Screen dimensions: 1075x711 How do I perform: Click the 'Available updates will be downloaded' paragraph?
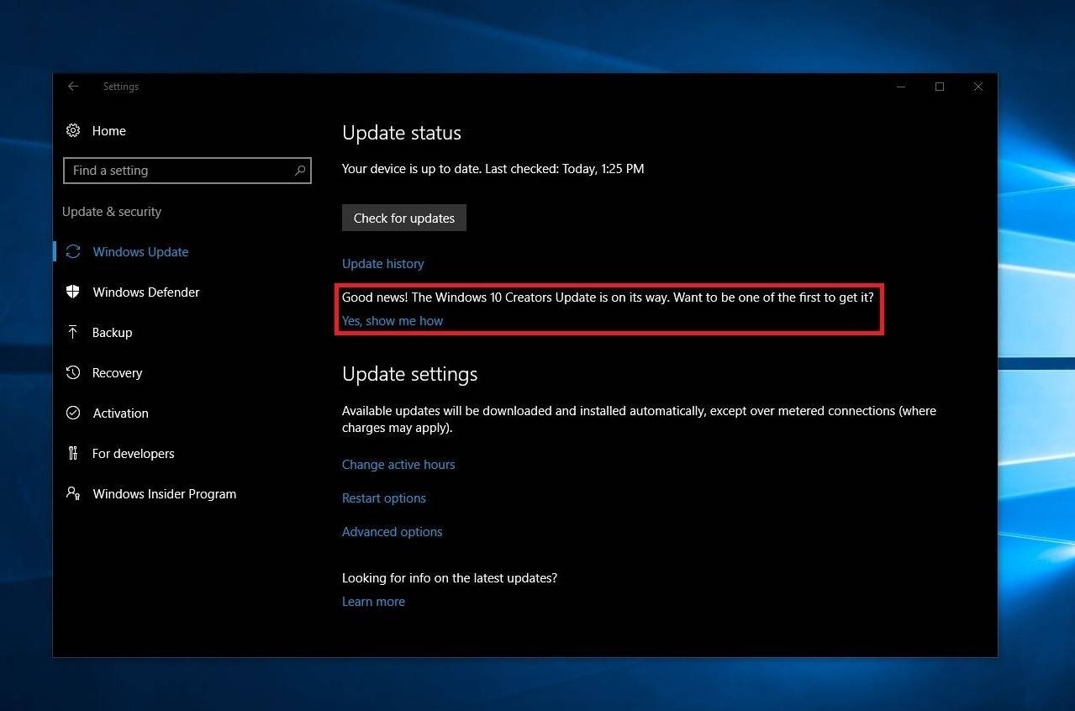point(639,419)
